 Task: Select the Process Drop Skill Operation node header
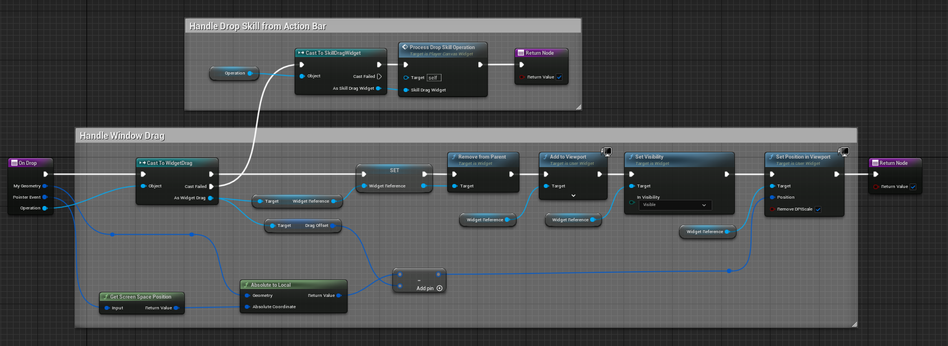pos(443,50)
